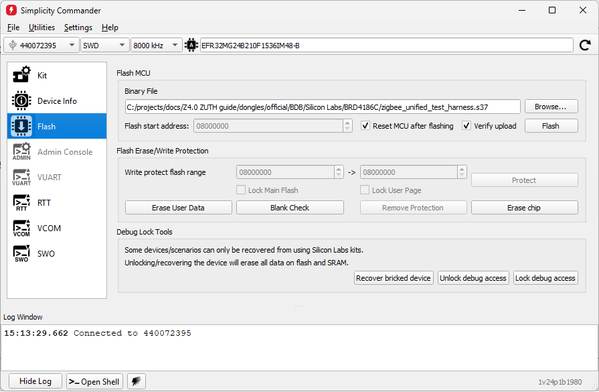This screenshot has height=392, width=599.
Task: Click the Binary File path field
Action: coord(323,107)
